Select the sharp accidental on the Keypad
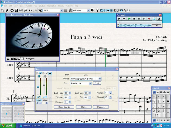Viewport: 171px width, 128px height. click(x=159, y=101)
